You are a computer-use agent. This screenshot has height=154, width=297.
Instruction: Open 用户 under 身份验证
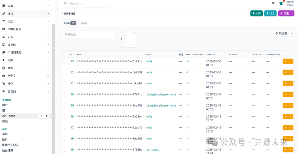[5, 105]
